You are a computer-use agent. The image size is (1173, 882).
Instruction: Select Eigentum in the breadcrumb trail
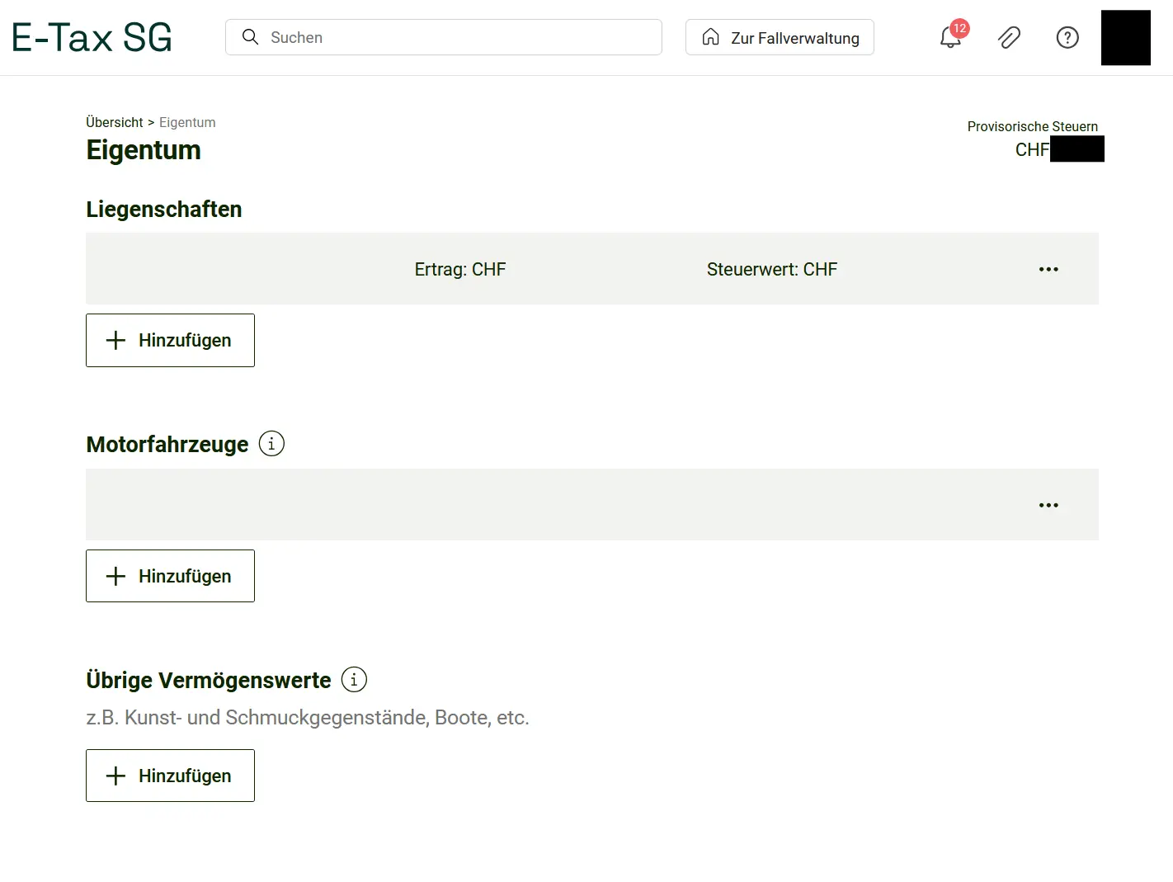186,122
